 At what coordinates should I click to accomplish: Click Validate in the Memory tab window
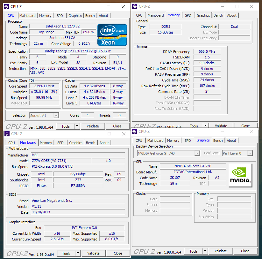[x=221, y=126]
